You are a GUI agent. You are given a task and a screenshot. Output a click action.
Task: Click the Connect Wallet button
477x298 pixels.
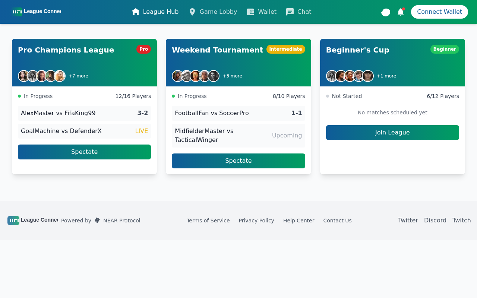pos(439,12)
